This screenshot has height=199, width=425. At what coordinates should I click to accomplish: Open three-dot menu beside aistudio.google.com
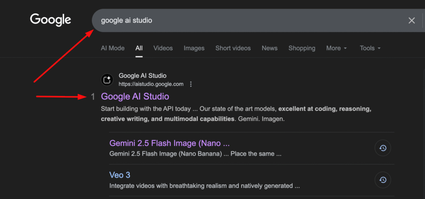191,84
